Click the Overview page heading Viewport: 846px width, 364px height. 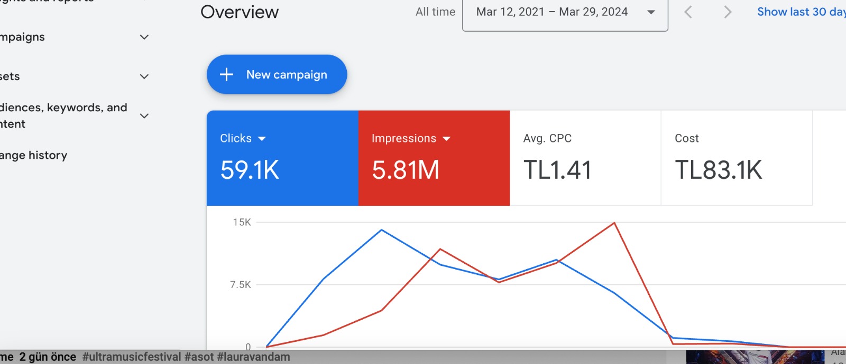tap(240, 12)
